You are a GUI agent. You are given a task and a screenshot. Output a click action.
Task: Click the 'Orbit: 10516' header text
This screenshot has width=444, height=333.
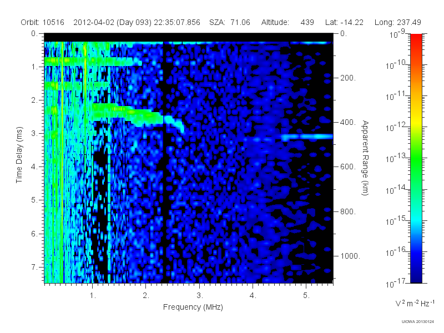click(43, 22)
